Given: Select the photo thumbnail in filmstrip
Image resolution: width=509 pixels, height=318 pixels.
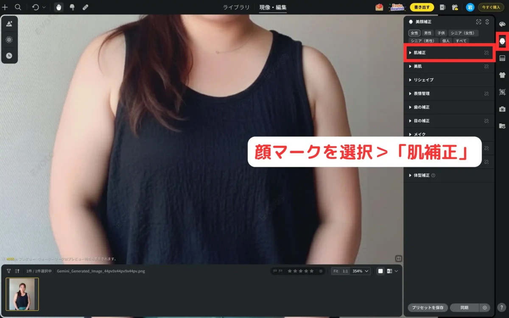Looking at the screenshot, I should coord(22,294).
